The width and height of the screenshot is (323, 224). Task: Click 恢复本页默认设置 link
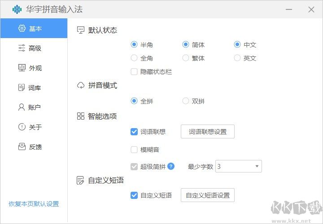pos(34,204)
